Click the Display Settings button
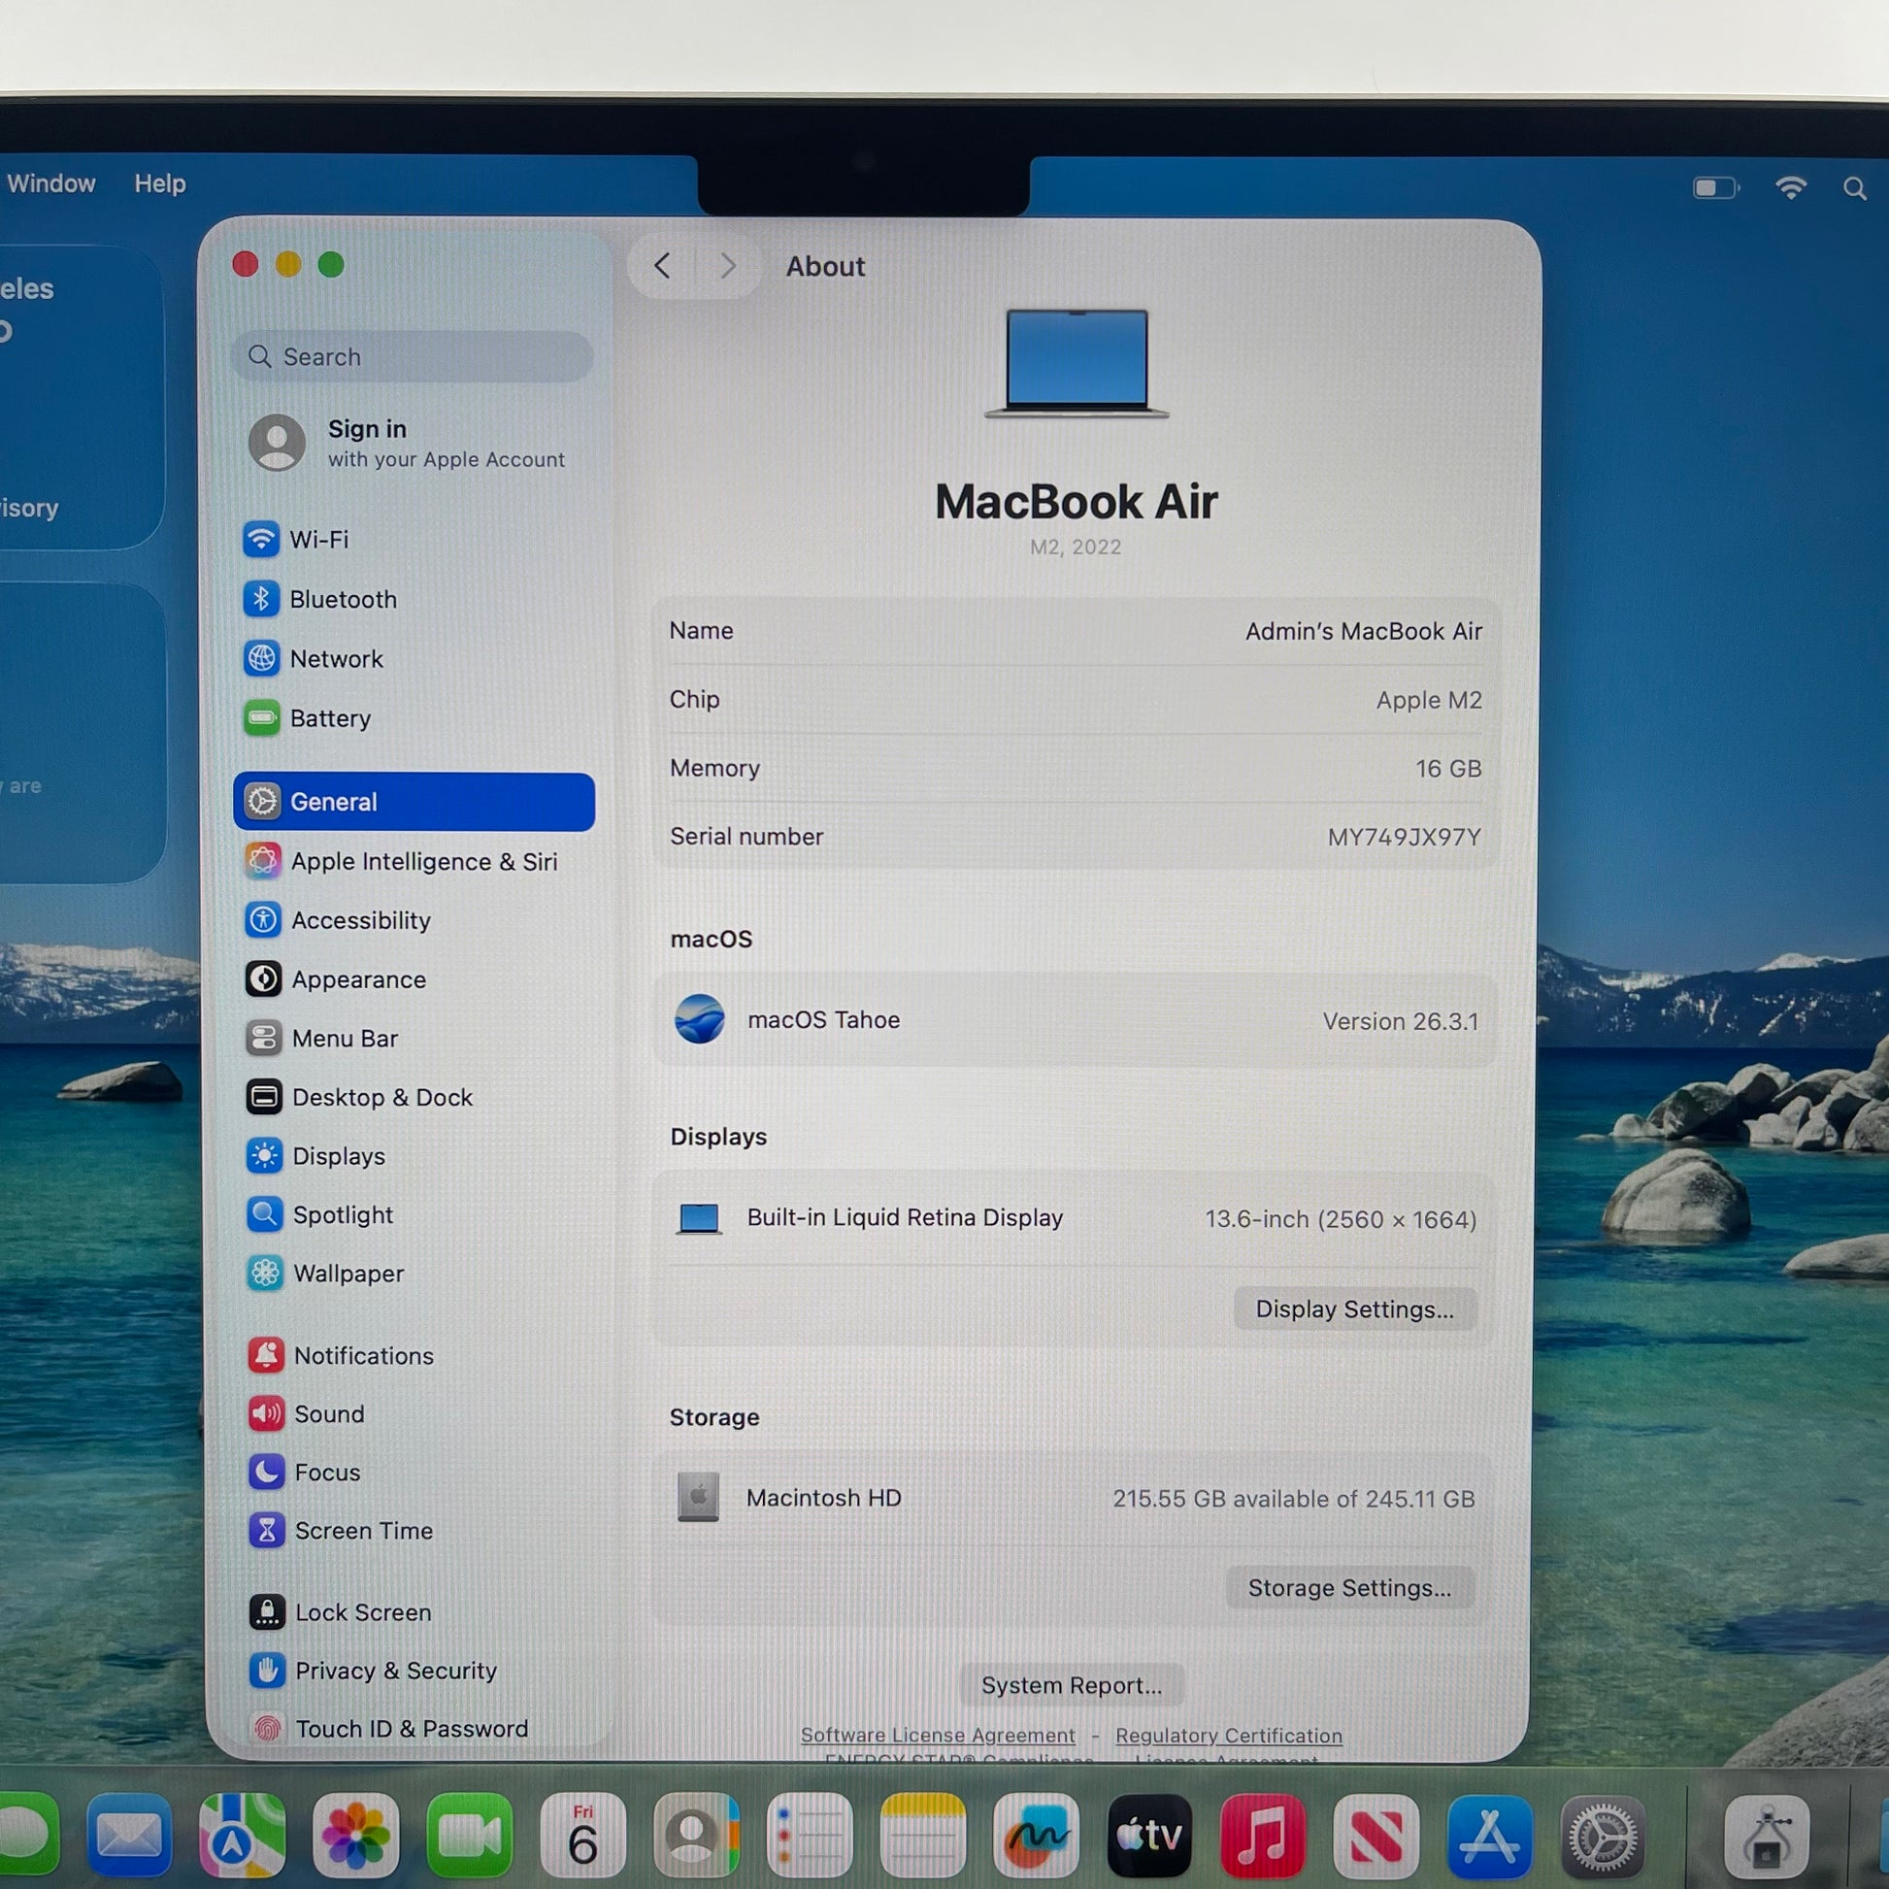 click(1353, 1309)
